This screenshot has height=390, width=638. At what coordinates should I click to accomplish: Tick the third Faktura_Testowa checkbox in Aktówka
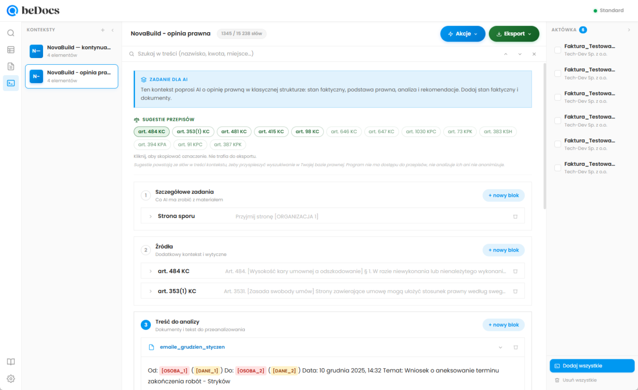pyautogui.click(x=558, y=97)
